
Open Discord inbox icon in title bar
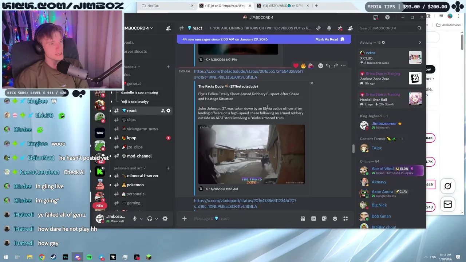(x=376, y=17)
